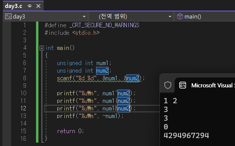Click the console output 0
The image size is (235, 146).
click(x=166, y=127)
